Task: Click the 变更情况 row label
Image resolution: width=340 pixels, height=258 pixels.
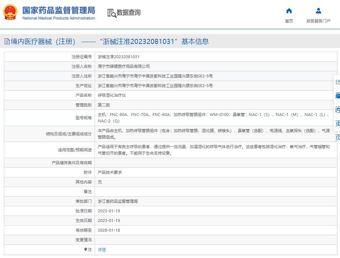Action: click(x=84, y=240)
